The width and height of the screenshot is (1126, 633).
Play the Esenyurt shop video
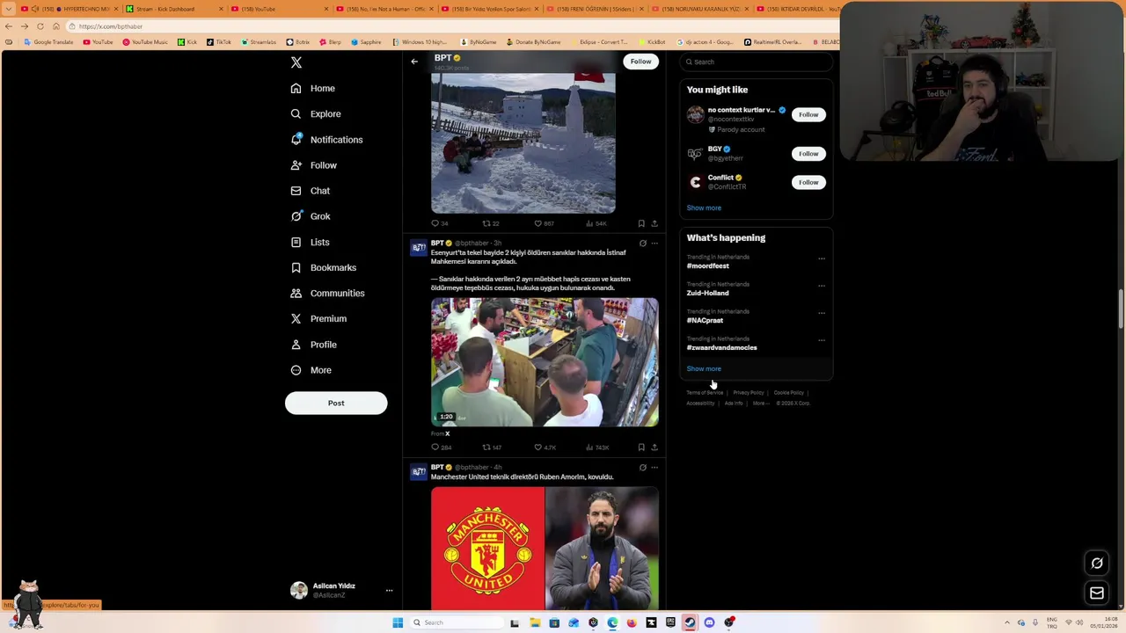545,362
